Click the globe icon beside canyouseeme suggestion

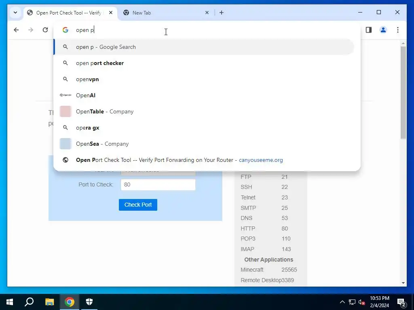point(65,160)
